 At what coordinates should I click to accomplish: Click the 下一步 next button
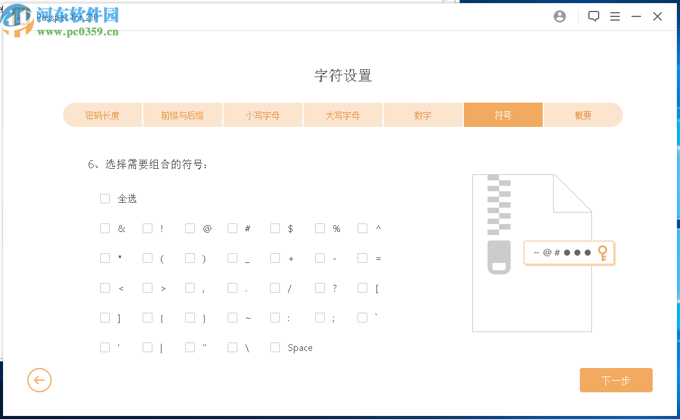tap(616, 380)
